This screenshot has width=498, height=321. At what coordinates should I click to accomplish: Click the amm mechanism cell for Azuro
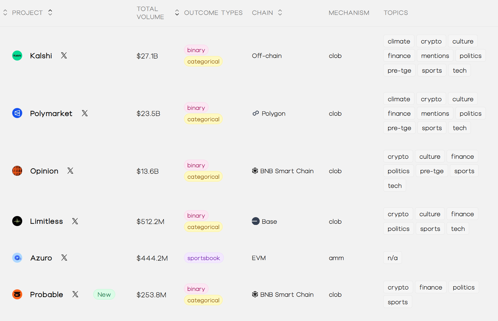click(336, 258)
